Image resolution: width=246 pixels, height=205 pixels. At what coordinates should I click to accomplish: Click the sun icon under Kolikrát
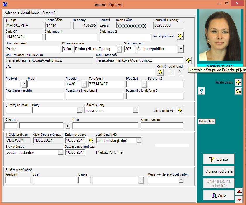tap(160, 72)
